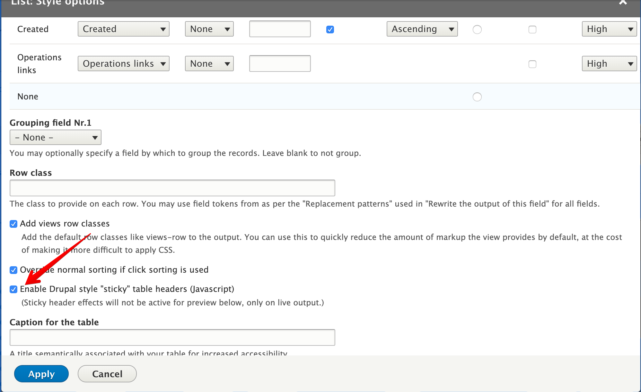
Task: Open the High priority dropdown for Operations links
Action: pos(609,63)
